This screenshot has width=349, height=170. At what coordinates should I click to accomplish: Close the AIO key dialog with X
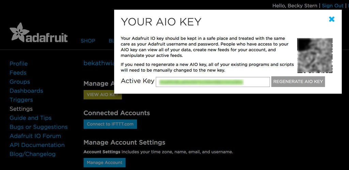[332, 19]
